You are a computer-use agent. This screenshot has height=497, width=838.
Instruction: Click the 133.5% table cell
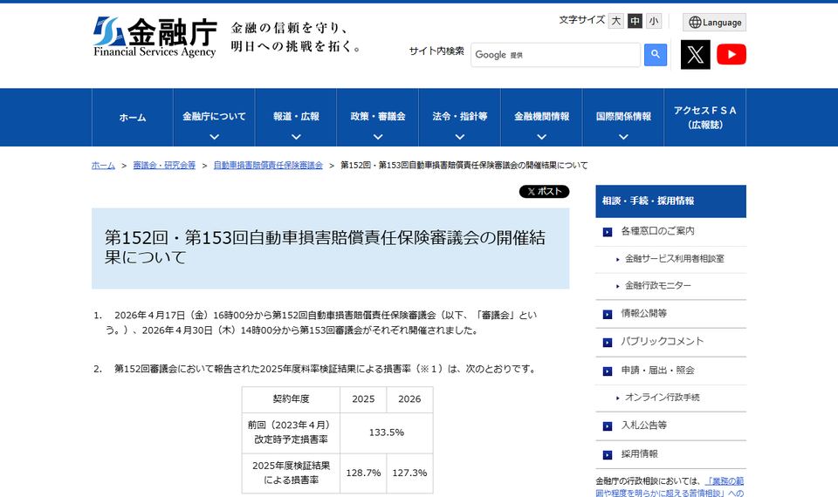[387, 432]
